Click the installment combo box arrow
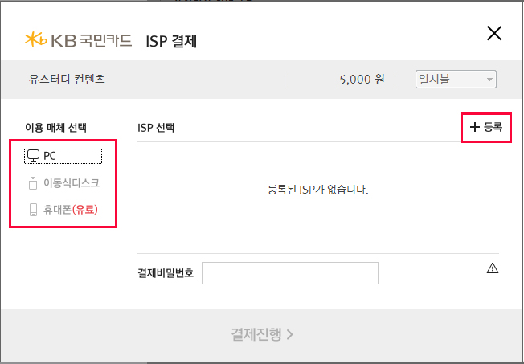Viewport: 524px width, 364px height. coord(489,79)
